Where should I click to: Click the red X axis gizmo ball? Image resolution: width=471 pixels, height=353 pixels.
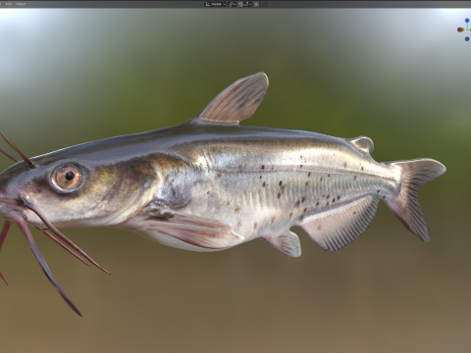[460, 29]
